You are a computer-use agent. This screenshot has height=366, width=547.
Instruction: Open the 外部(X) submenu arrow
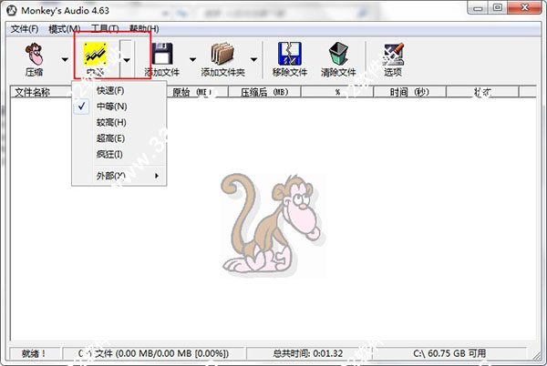click(157, 176)
